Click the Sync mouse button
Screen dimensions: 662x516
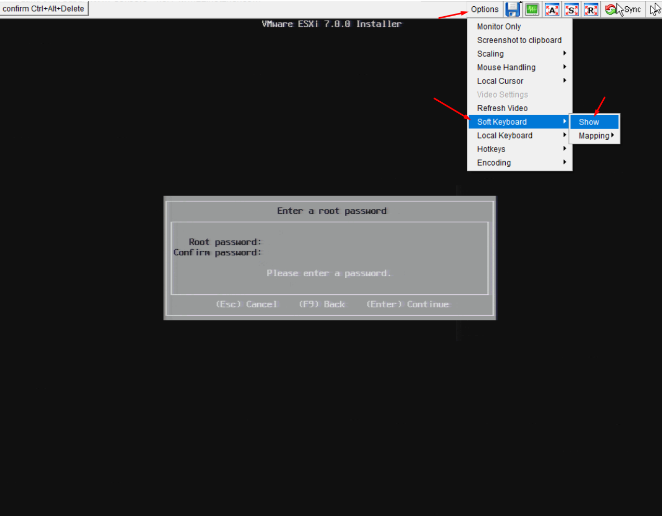(x=623, y=9)
